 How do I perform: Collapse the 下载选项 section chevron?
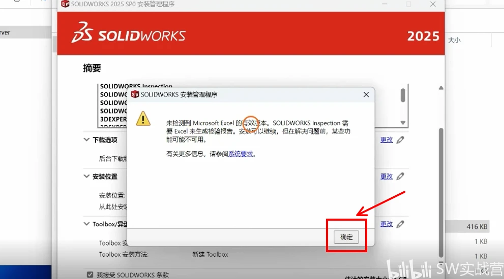click(86, 139)
